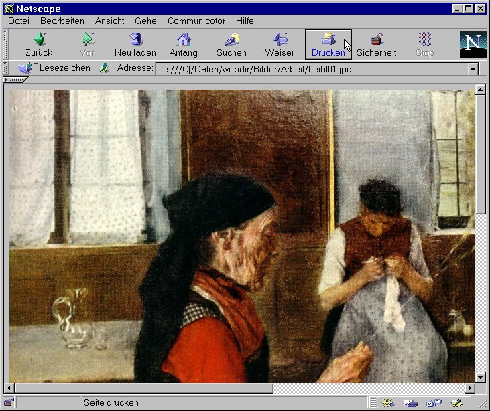Click the vertical scrollbar down arrow
This screenshot has width=490, height=411.
[x=480, y=377]
